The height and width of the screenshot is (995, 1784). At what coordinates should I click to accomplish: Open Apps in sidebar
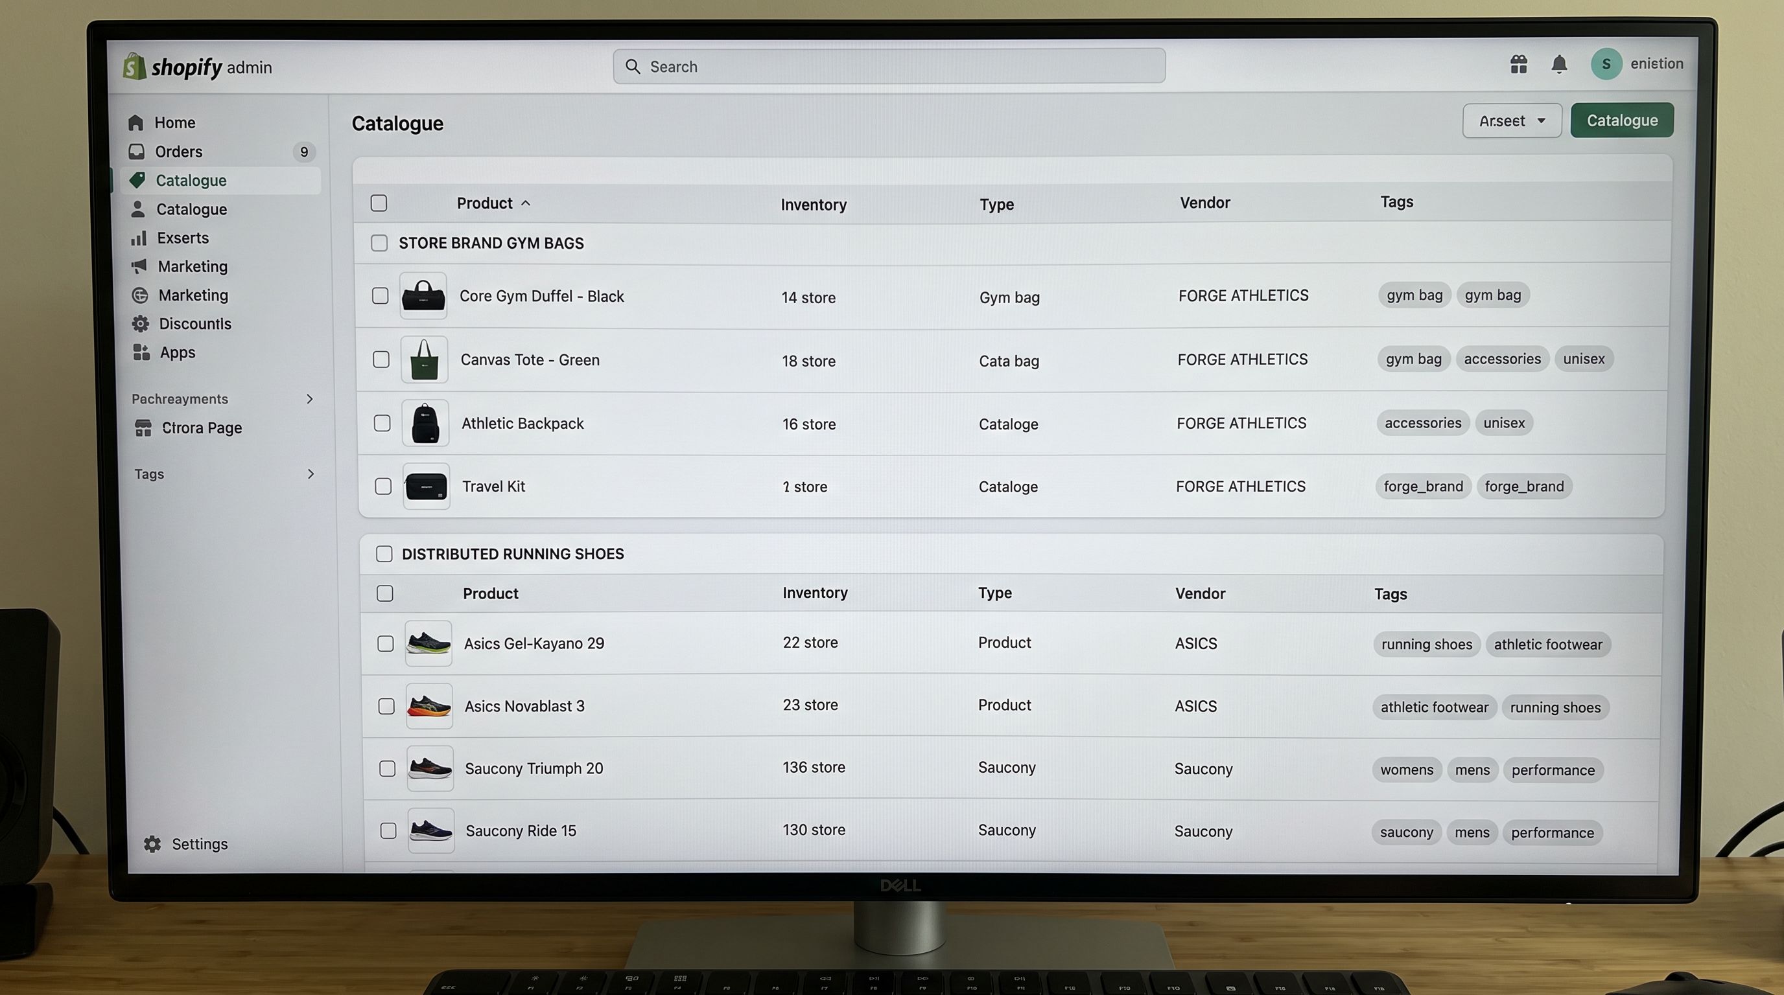coord(177,352)
